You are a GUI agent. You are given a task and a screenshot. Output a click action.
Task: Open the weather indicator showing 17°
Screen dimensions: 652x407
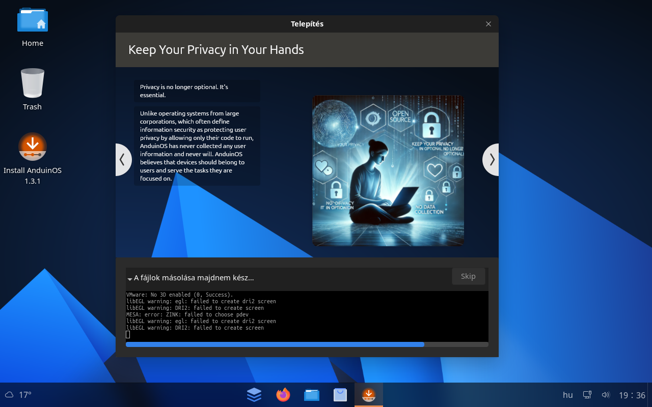point(18,395)
